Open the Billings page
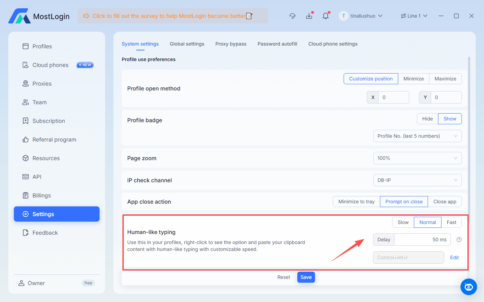Image resolution: width=484 pixels, height=302 pixels. click(x=41, y=195)
